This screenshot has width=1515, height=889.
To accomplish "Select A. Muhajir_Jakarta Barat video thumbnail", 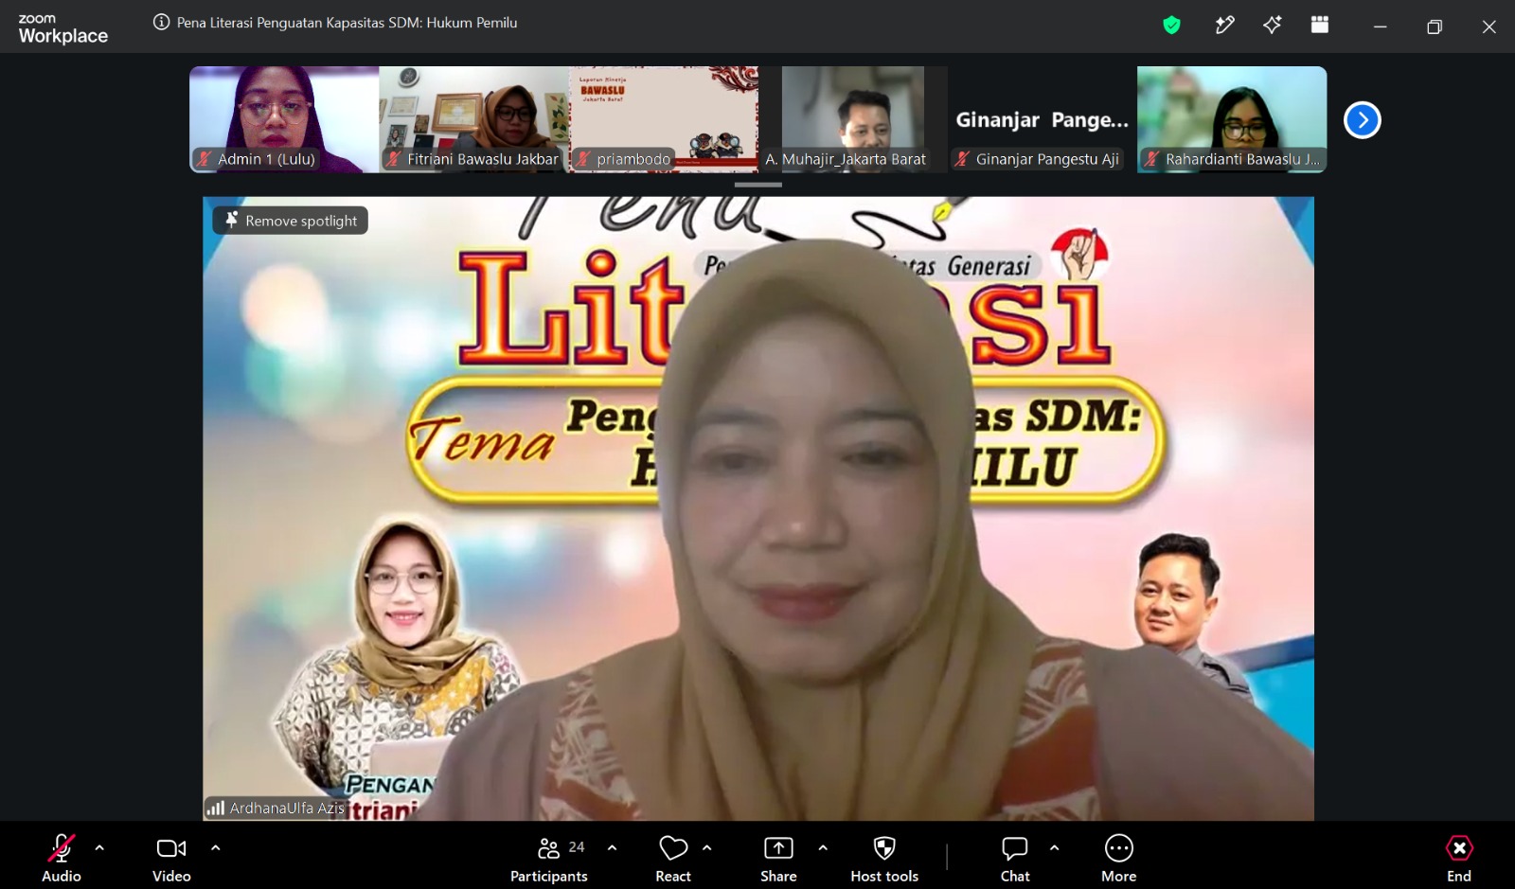I will point(852,119).
